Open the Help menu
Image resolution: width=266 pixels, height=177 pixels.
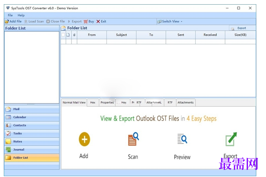(21, 15)
